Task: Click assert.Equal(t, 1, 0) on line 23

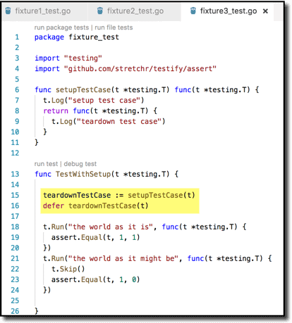Action: (96, 279)
